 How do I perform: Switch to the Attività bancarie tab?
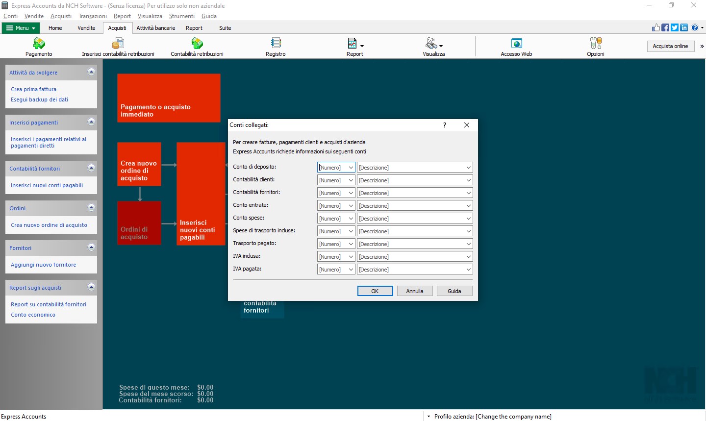coord(156,28)
